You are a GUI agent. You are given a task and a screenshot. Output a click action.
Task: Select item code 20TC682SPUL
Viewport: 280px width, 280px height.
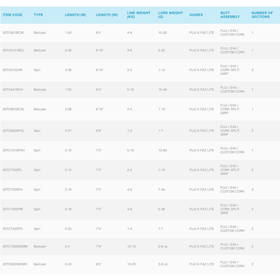pyautogui.click(x=13, y=131)
